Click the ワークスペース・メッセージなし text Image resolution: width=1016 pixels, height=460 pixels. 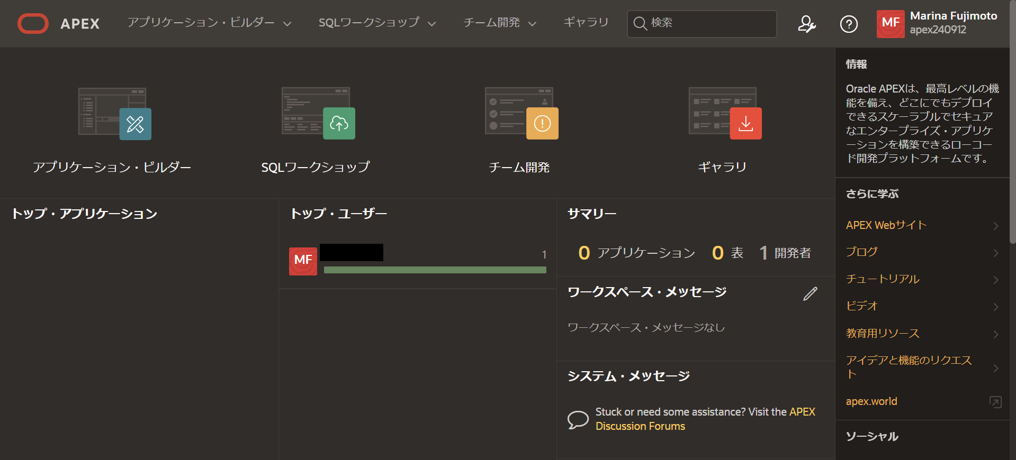coord(646,328)
